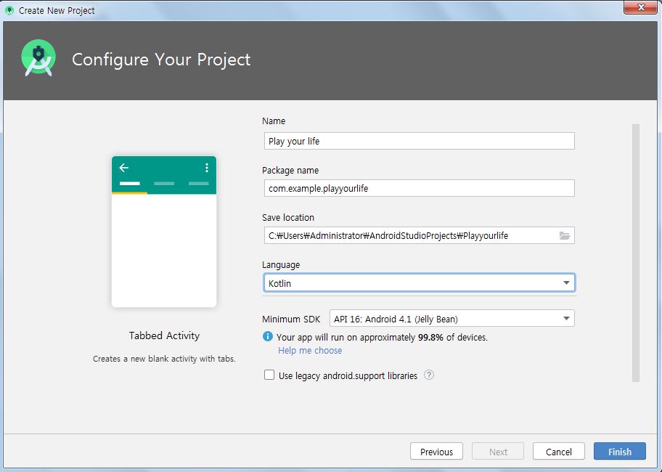This screenshot has height=472, width=662.
Task: Click the Android Studio icon in title bar
Action: 9,11
